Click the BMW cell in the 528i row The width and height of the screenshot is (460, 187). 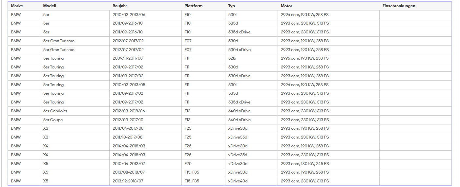click(24, 58)
